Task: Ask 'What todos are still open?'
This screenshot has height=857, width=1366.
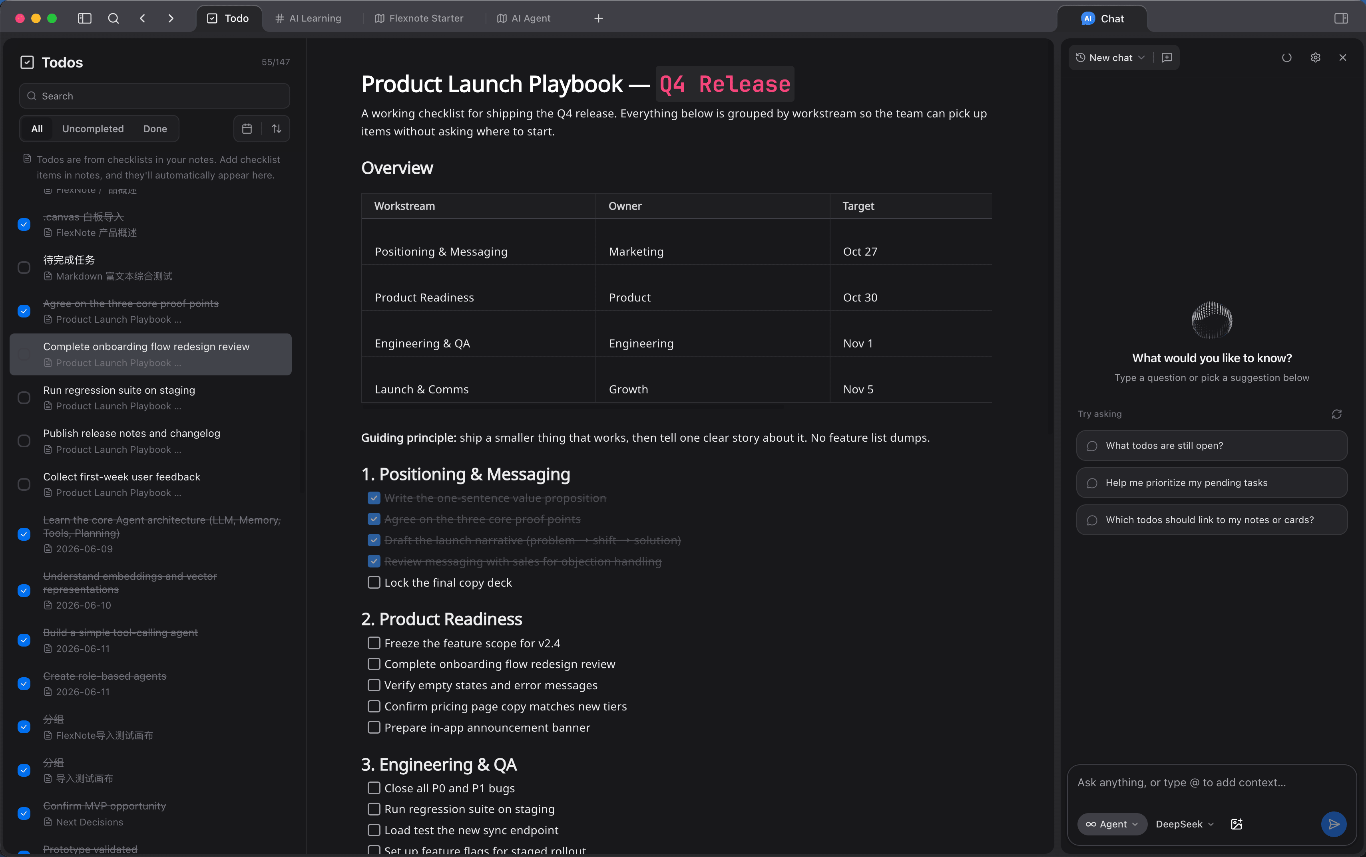Action: (1212, 446)
